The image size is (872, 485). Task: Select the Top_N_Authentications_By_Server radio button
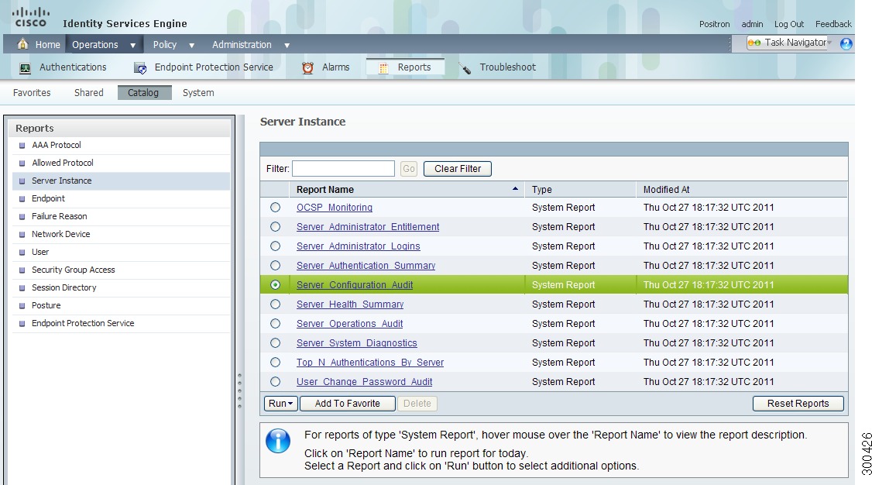tap(275, 362)
